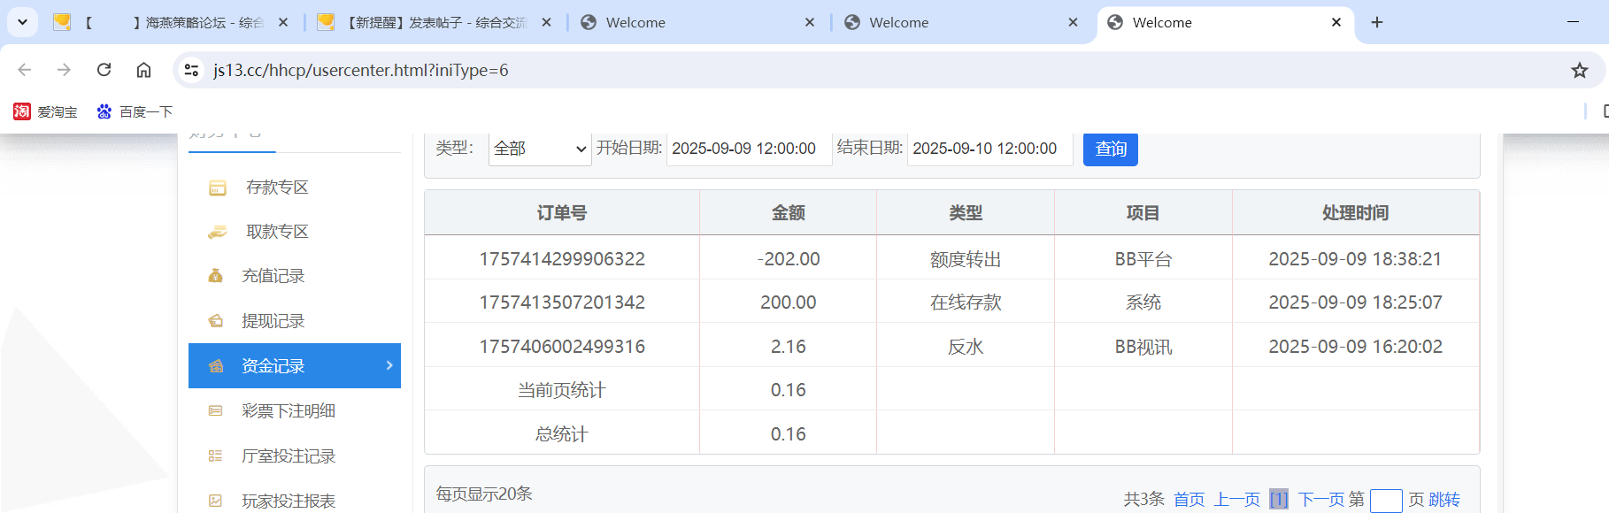Click the 2025-09-09 18:38:21 time cell

click(x=1356, y=259)
